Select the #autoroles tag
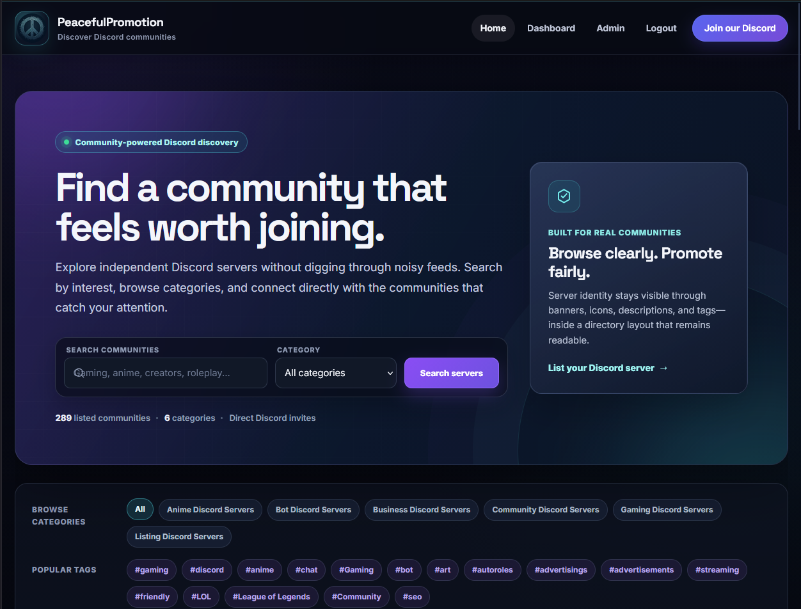Viewport: 801px width, 609px height. click(493, 570)
